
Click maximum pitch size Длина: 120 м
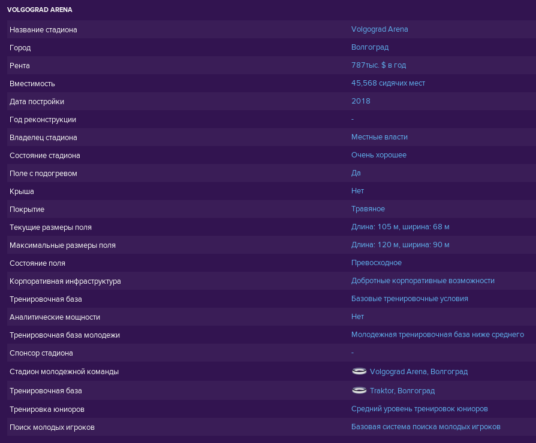pos(375,245)
